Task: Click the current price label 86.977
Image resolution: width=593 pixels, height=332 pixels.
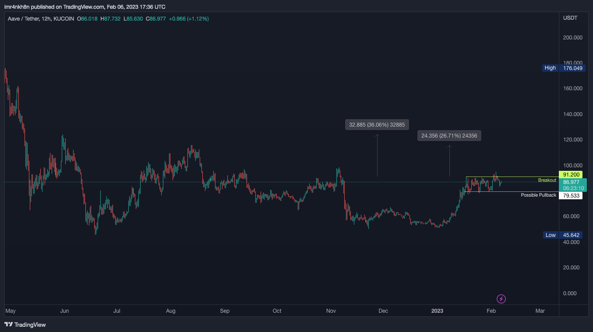Action: [571, 182]
